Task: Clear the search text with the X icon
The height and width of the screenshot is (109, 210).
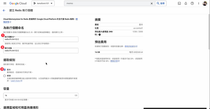Action: pos(152,3)
